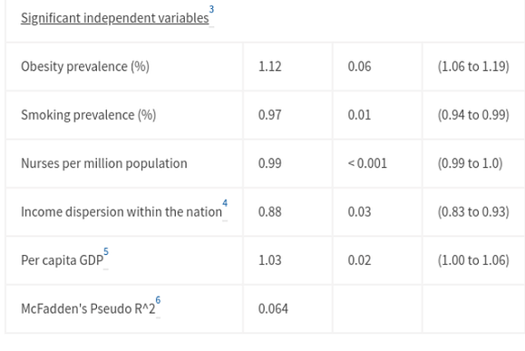Open footnote 4 after Income dispersion

225,203
